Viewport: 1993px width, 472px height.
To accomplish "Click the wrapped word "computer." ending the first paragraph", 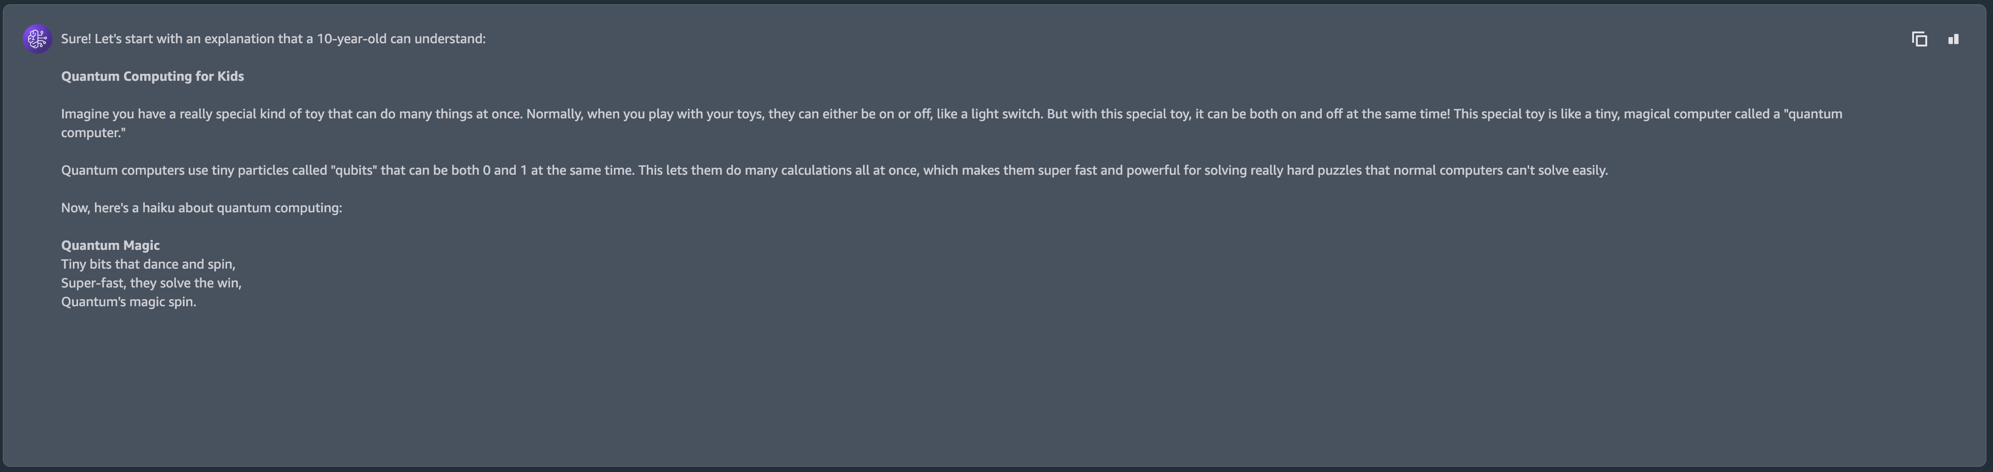I will coord(93,133).
